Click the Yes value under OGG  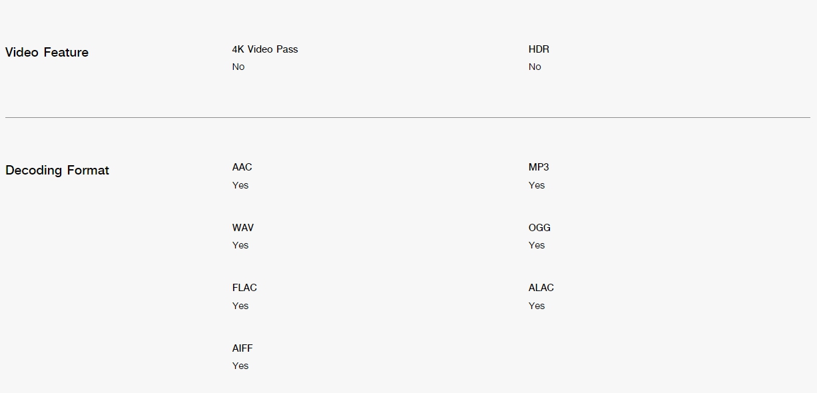tap(537, 245)
